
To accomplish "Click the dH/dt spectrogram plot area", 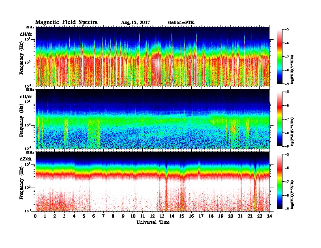I will [152, 56].
